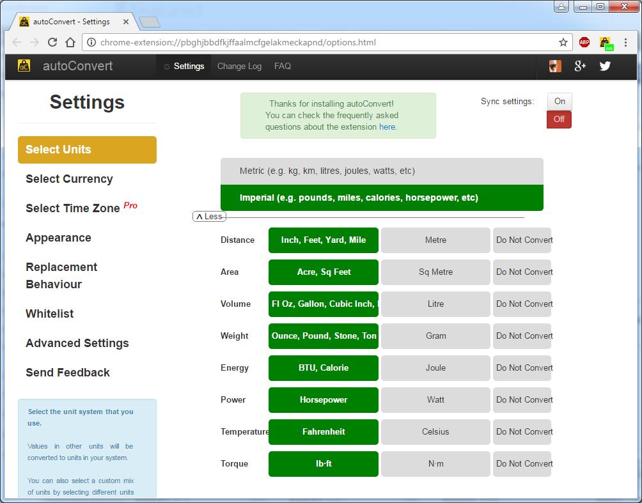
Task: Click the author avatar image in the navbar
Action: click(554, 66)
